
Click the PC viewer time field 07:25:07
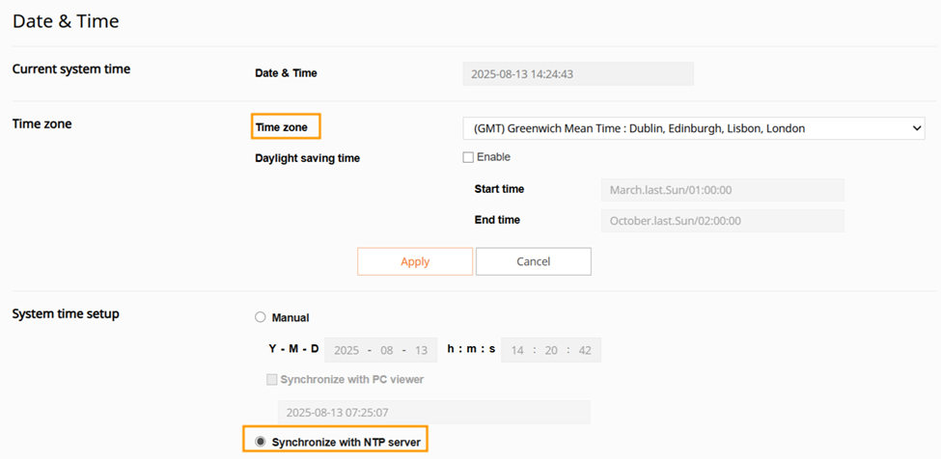pyautogui.click(x=433, y=413)
